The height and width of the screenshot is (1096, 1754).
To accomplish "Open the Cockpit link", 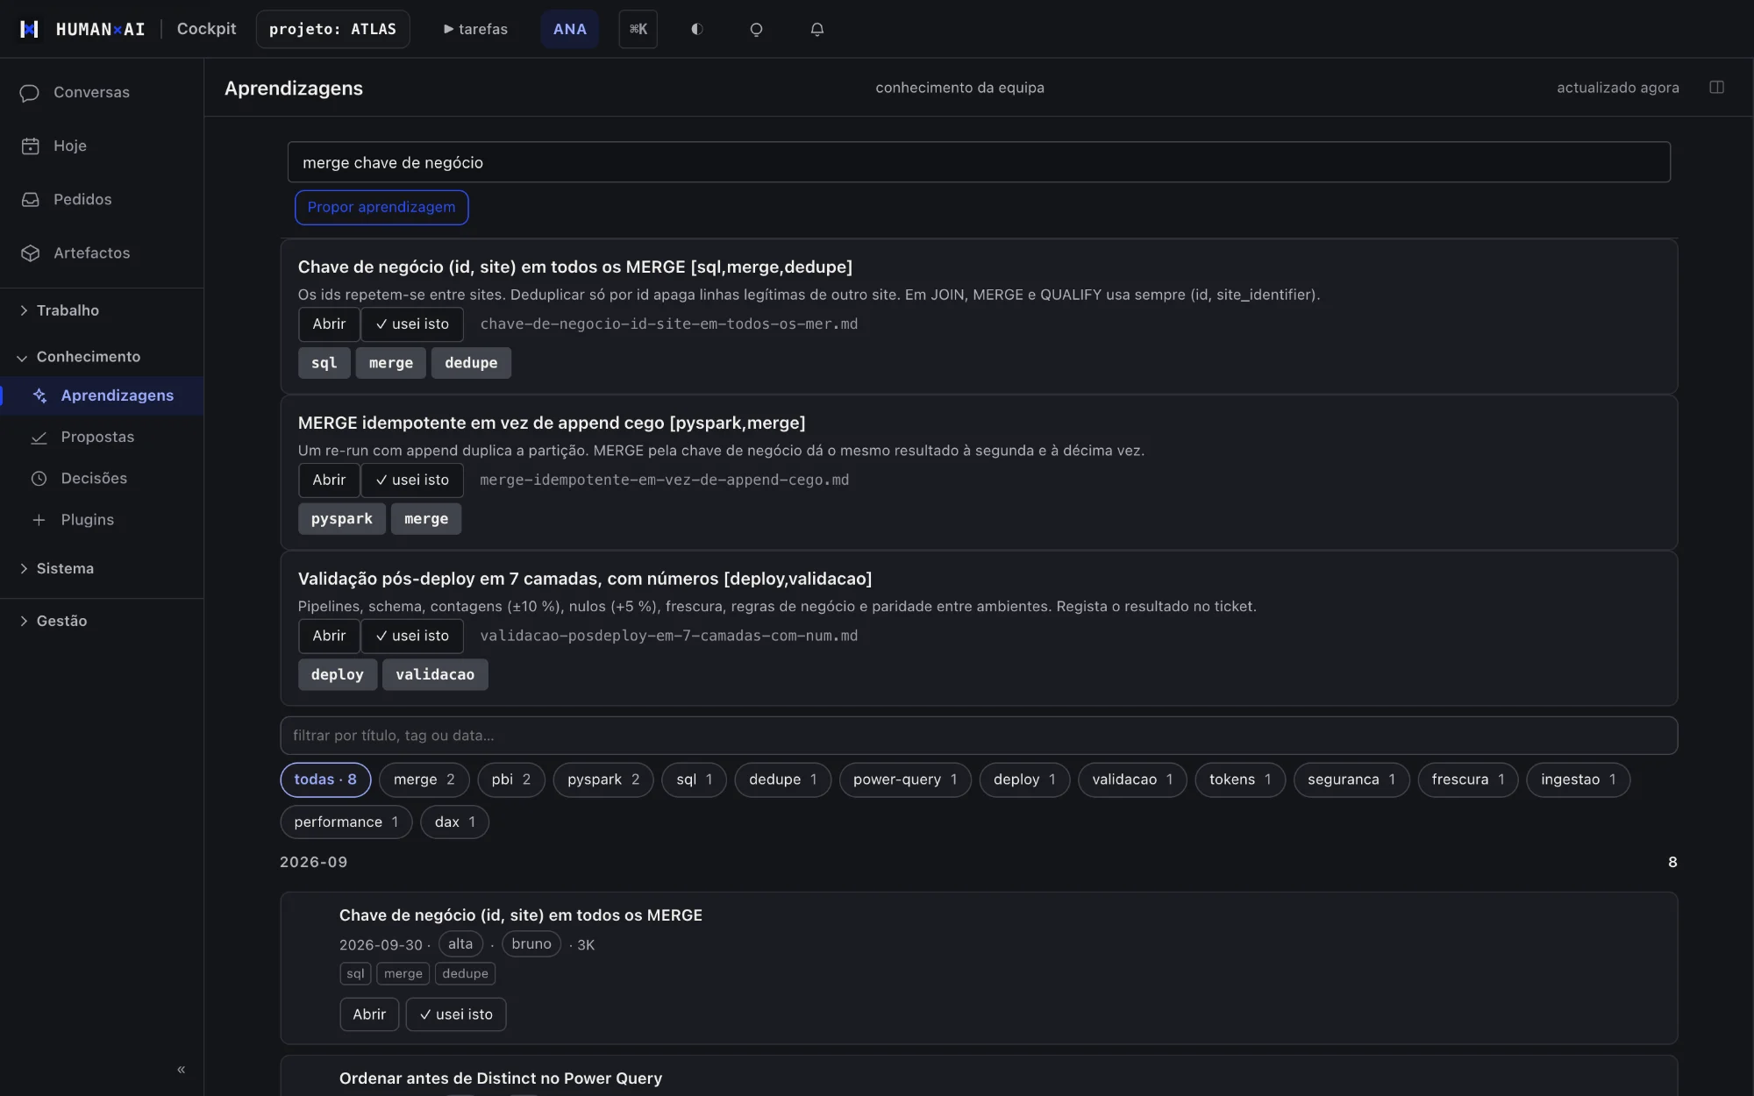I will [206, 29].
